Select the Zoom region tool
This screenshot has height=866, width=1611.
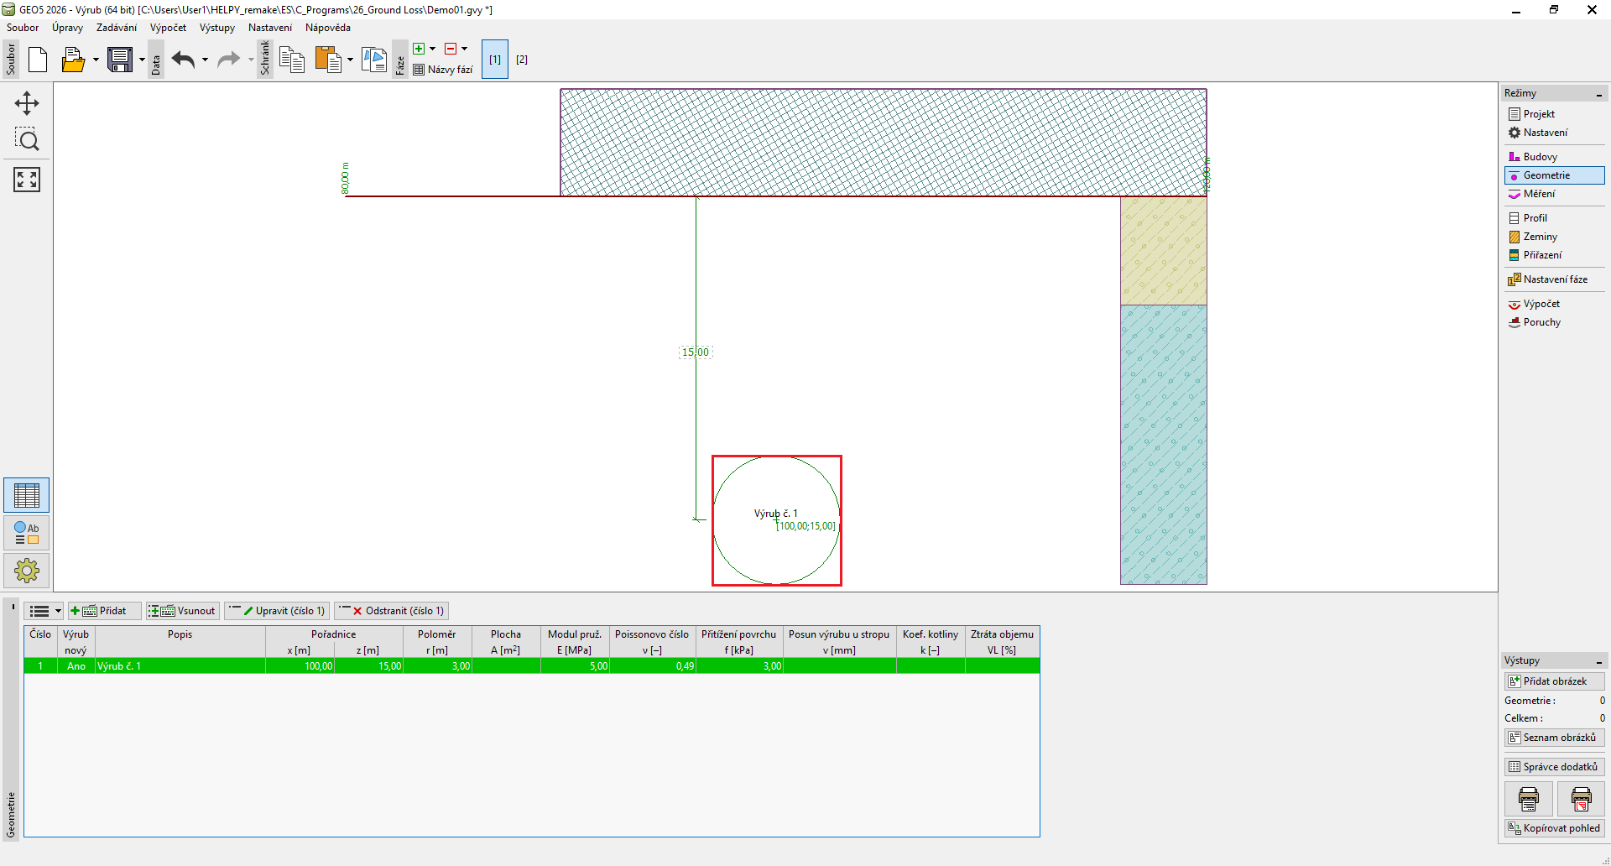(x=27, y=140)
